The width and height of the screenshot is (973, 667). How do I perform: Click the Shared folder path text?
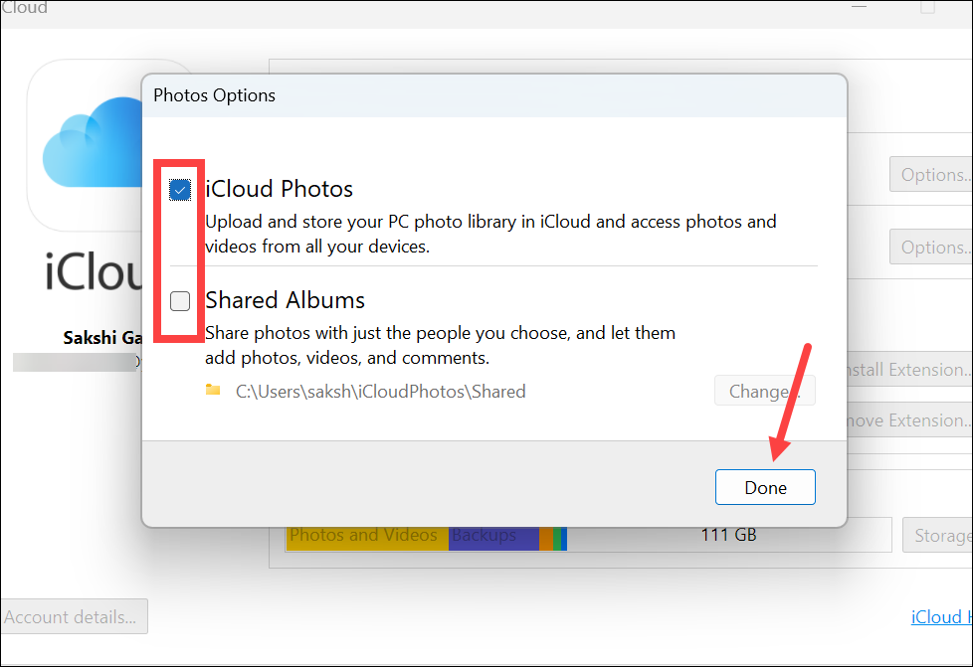pos(380,392)
